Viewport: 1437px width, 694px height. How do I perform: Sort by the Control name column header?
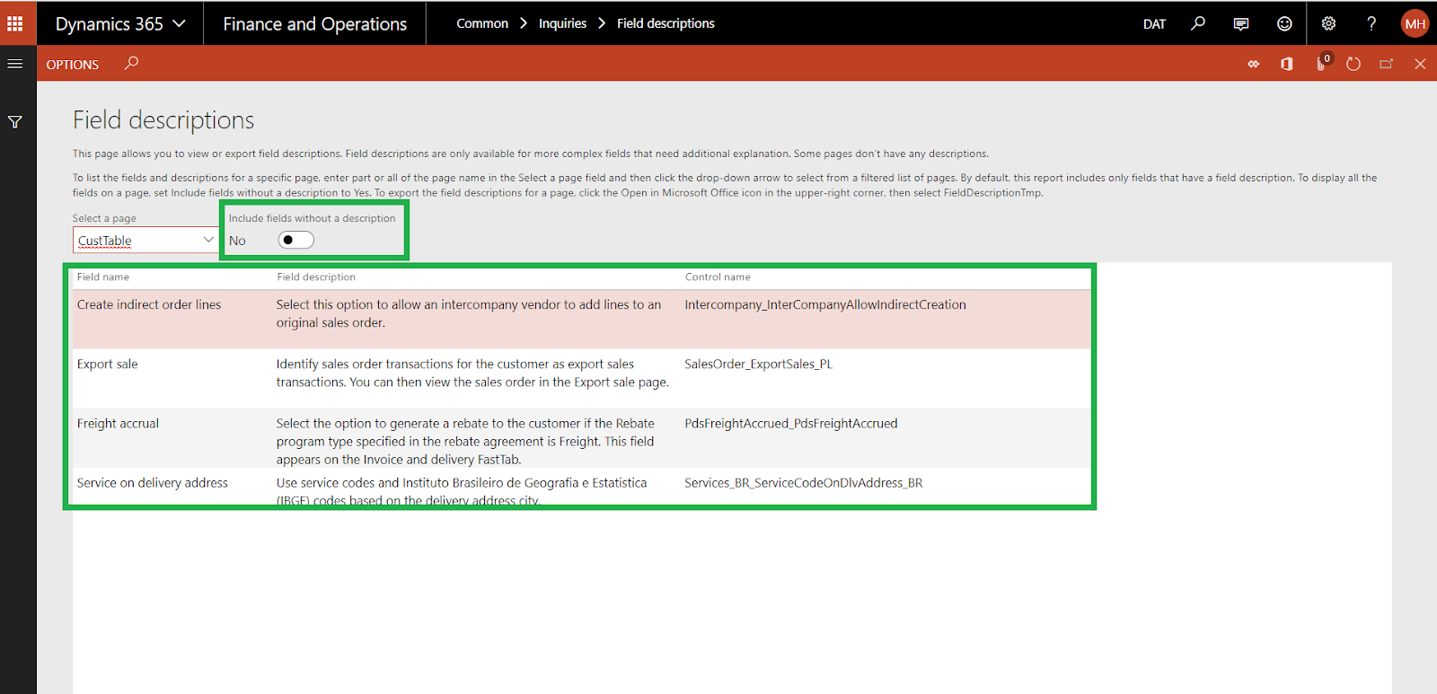pyautogui.click(x=718, y=277)
